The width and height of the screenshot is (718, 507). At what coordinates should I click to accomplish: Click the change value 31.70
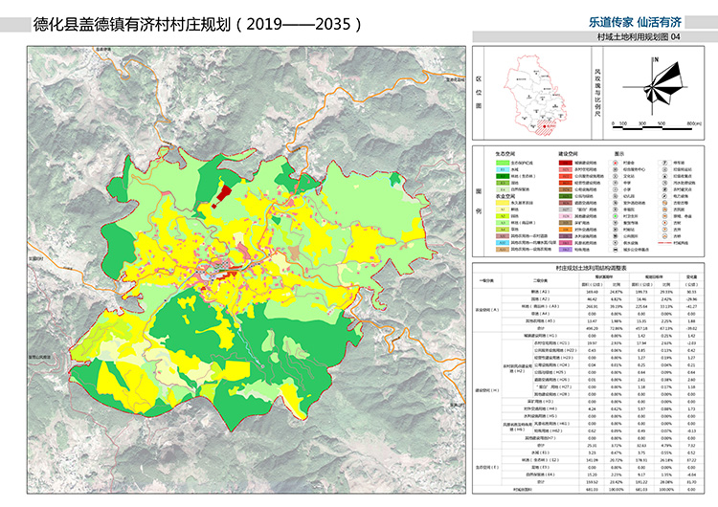692,482
